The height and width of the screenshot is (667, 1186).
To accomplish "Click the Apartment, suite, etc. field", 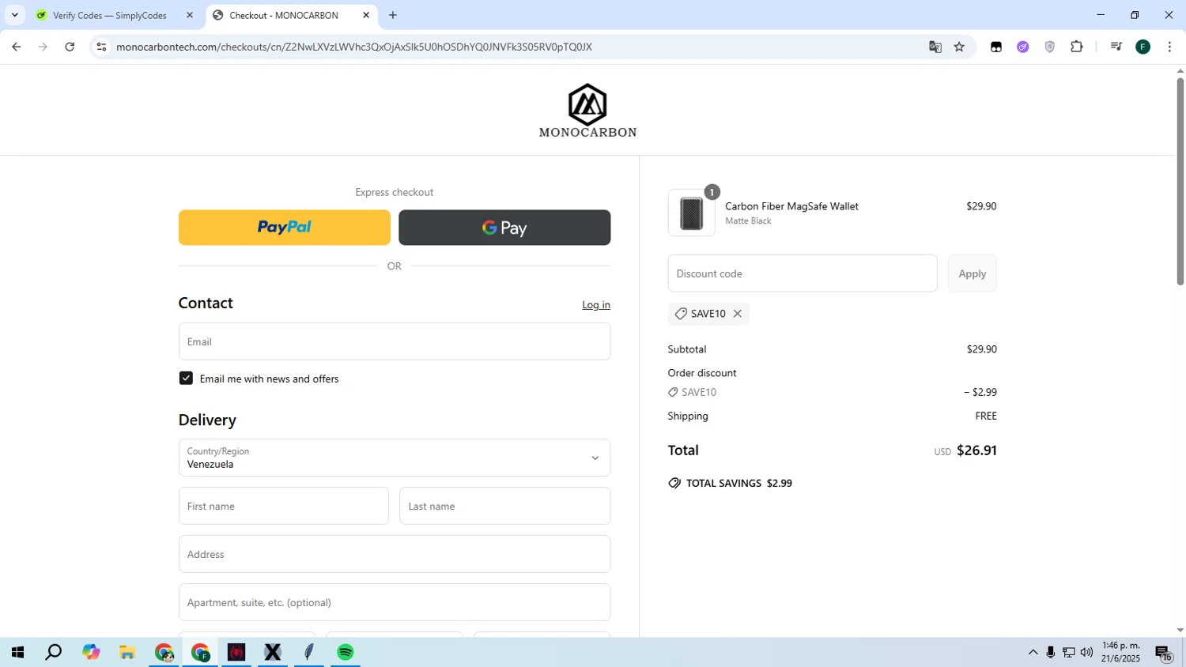I will point(395,602).
